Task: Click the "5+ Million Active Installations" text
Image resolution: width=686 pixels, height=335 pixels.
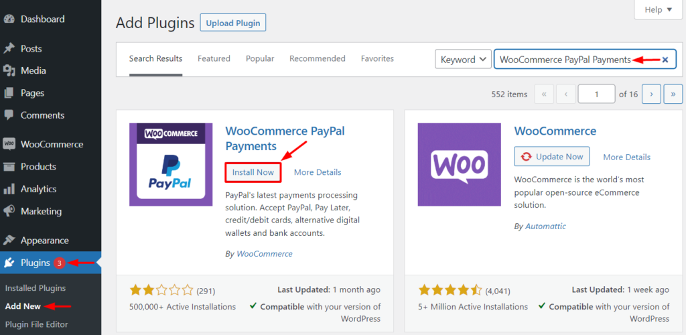Action: click(473, 307)
